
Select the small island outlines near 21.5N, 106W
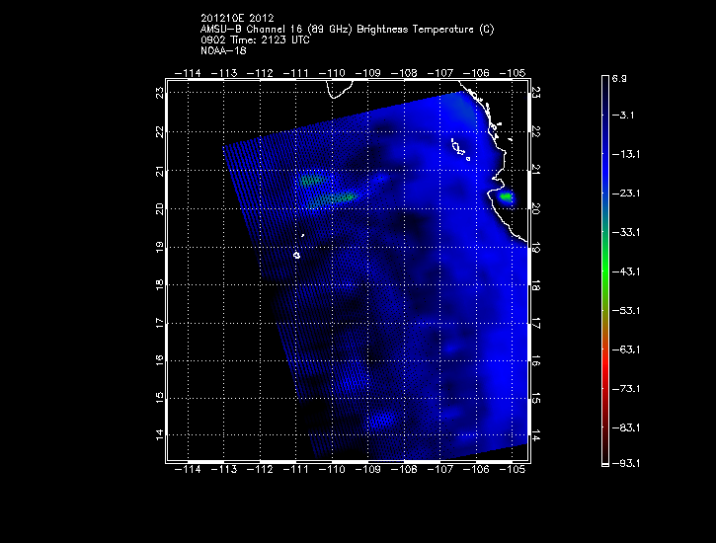tap(459, 148)
